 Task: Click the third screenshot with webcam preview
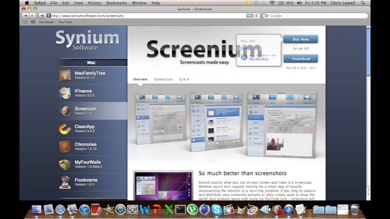click(282, 125)
